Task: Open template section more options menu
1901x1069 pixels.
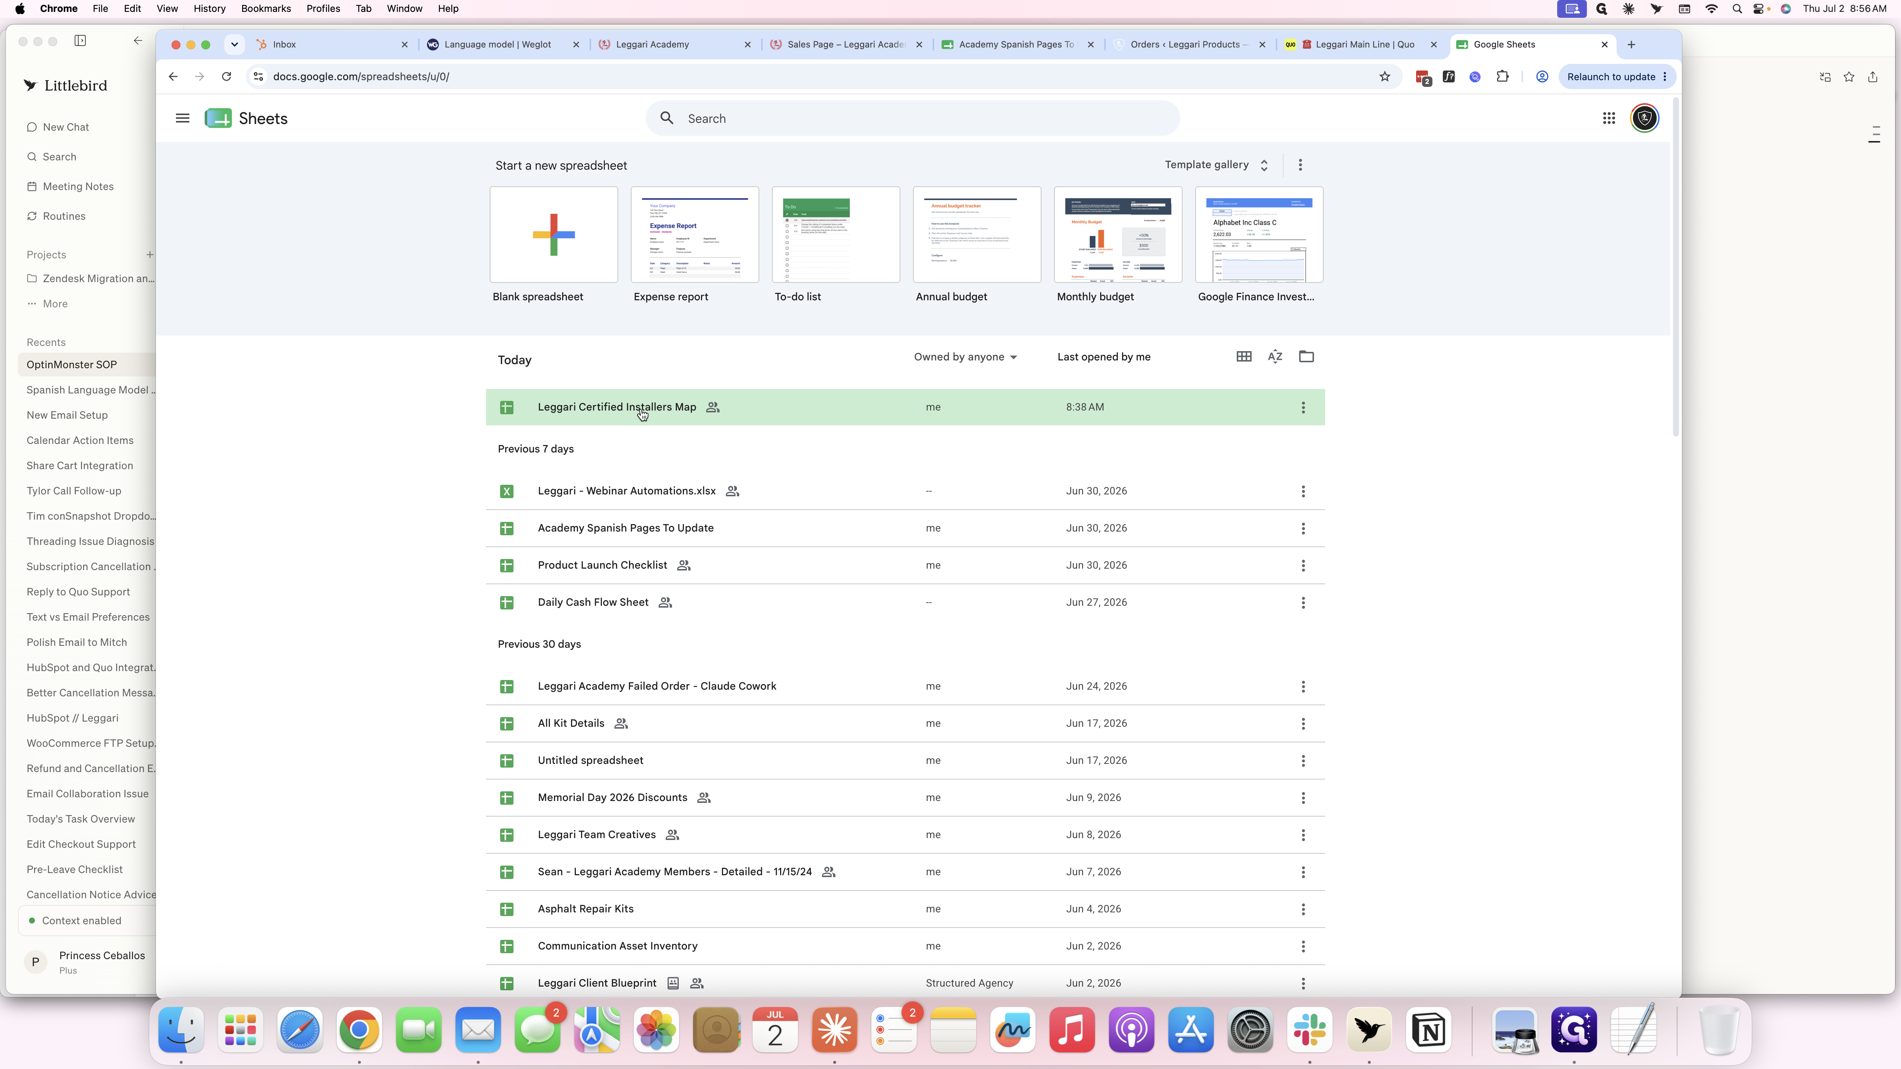Action: point(1300,164)
